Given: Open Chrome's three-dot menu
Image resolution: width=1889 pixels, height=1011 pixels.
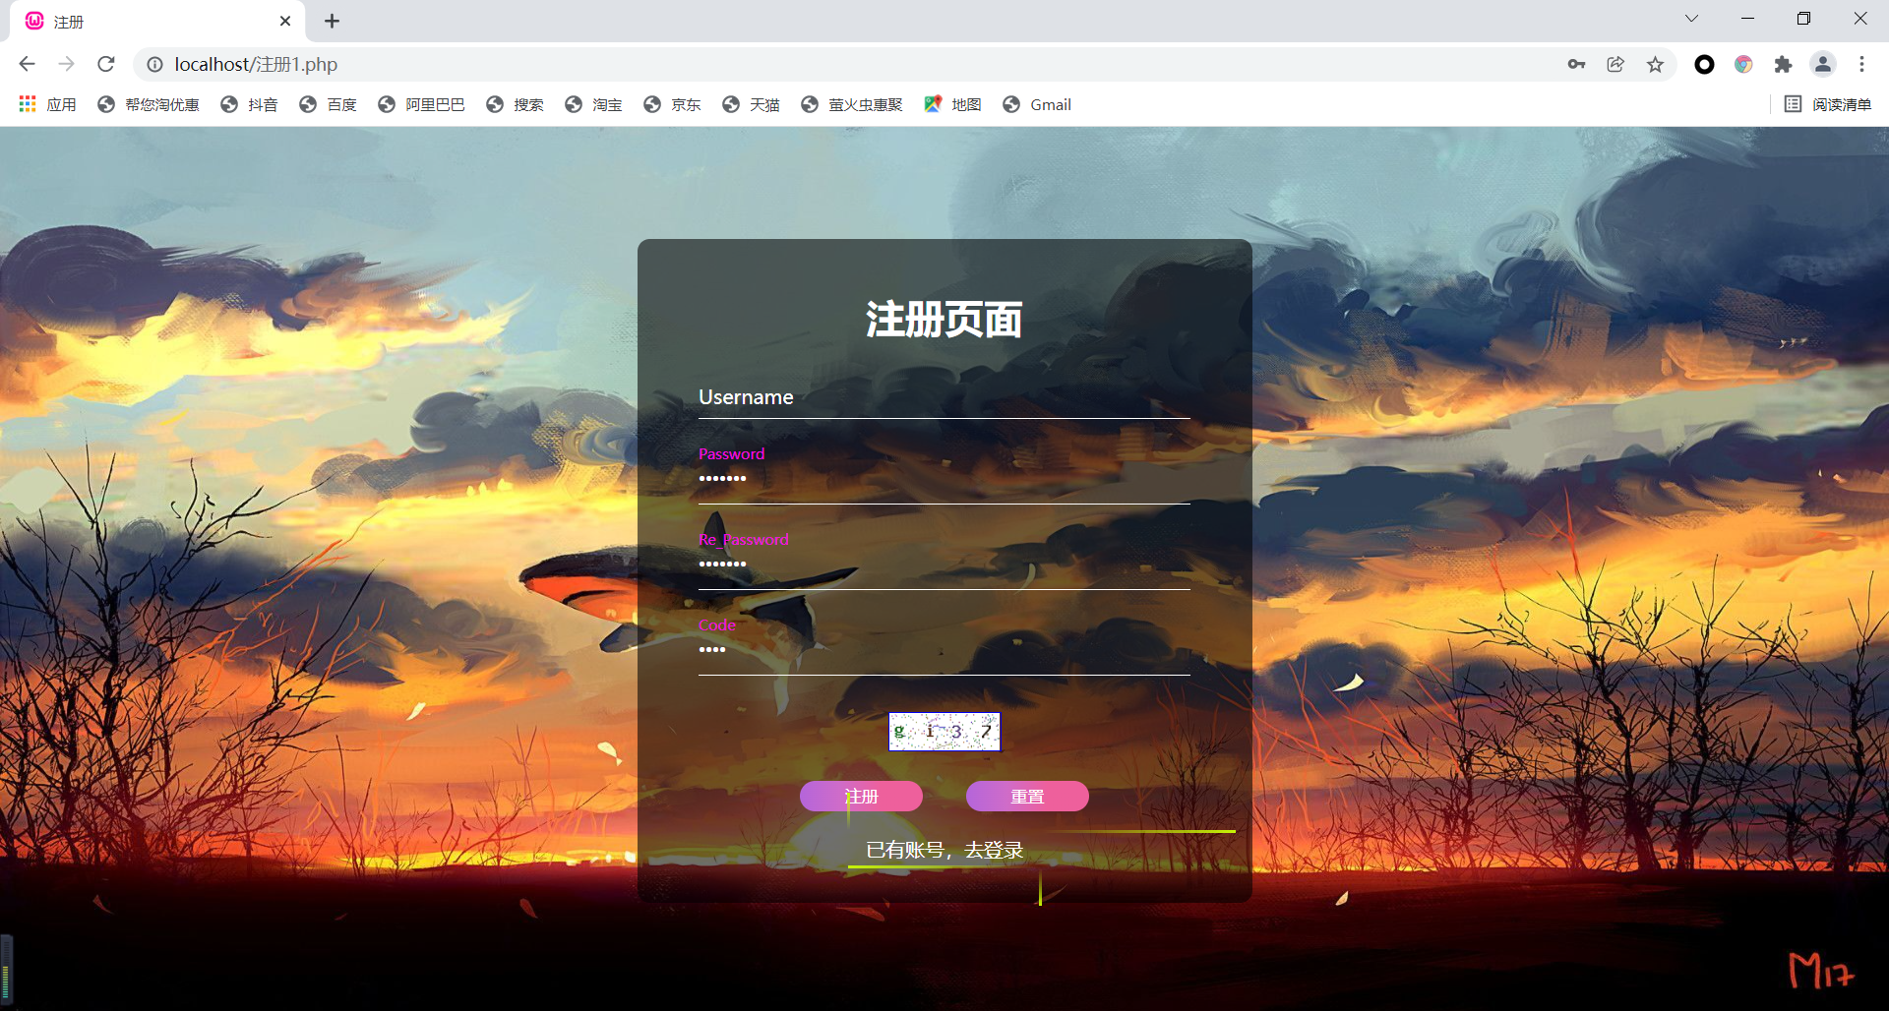Looking at the screenshot, I should 1861,64.
